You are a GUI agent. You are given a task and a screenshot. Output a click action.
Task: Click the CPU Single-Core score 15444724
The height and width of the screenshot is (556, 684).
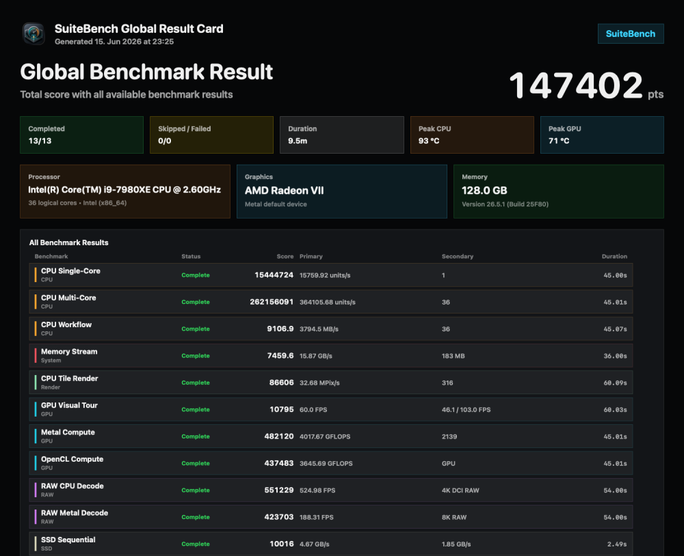coord(274,275)
